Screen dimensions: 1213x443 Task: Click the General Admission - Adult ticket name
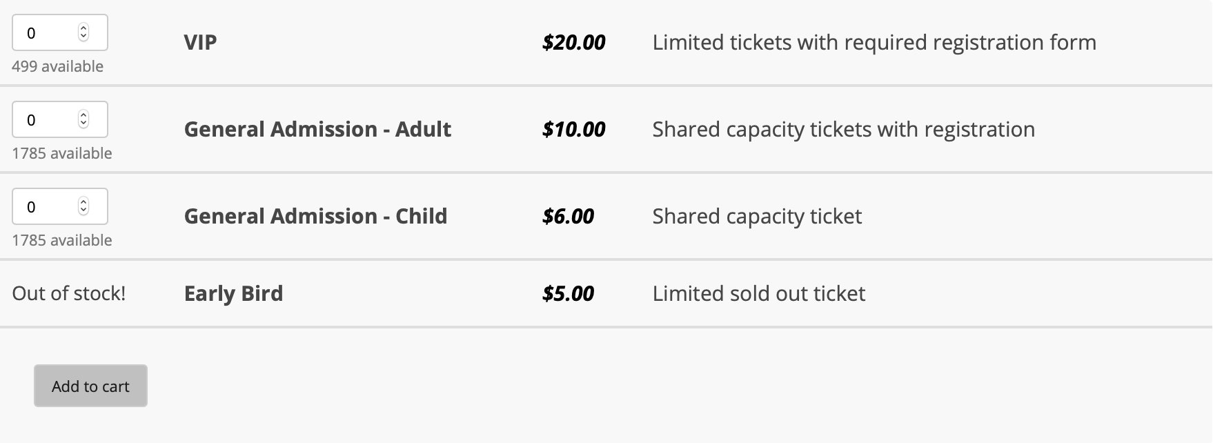click(x=317, y=129)
